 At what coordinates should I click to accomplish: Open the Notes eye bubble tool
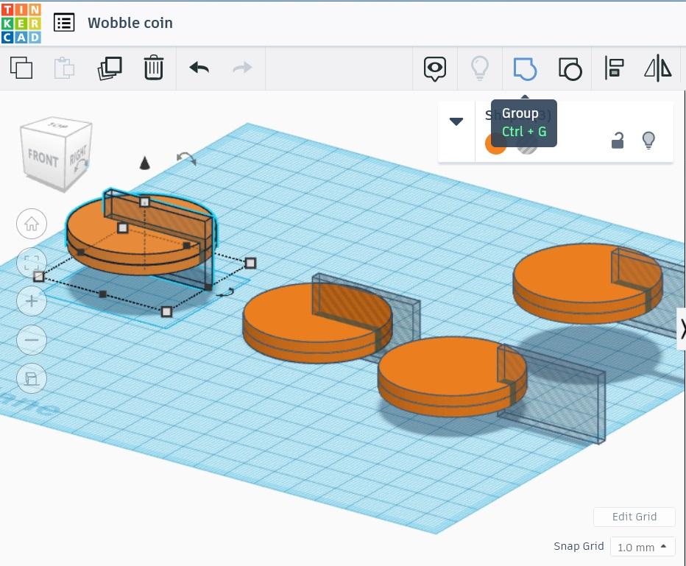(x=435, y=68)
